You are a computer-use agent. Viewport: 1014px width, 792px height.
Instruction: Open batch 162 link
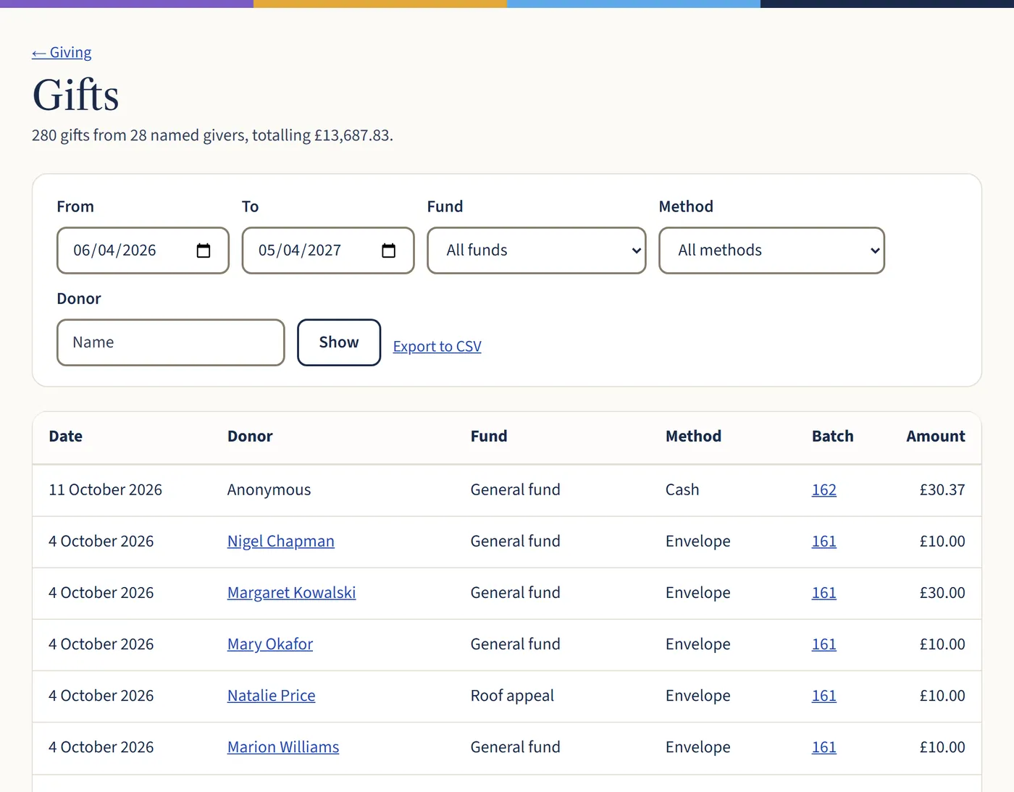point(824,490)
